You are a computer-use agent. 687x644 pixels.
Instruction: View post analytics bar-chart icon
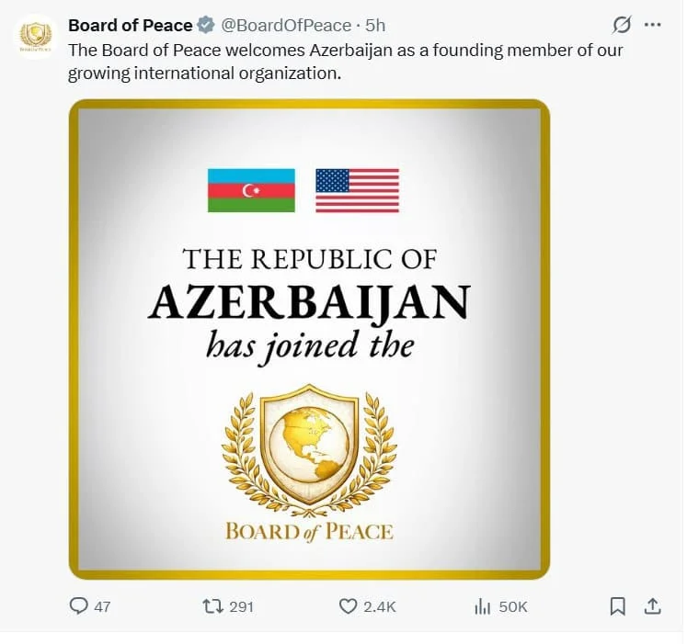pos(481,606)
